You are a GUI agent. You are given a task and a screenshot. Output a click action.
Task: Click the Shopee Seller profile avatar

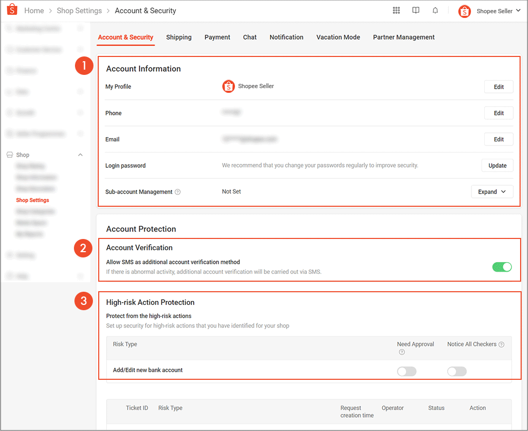coord(464,11)
